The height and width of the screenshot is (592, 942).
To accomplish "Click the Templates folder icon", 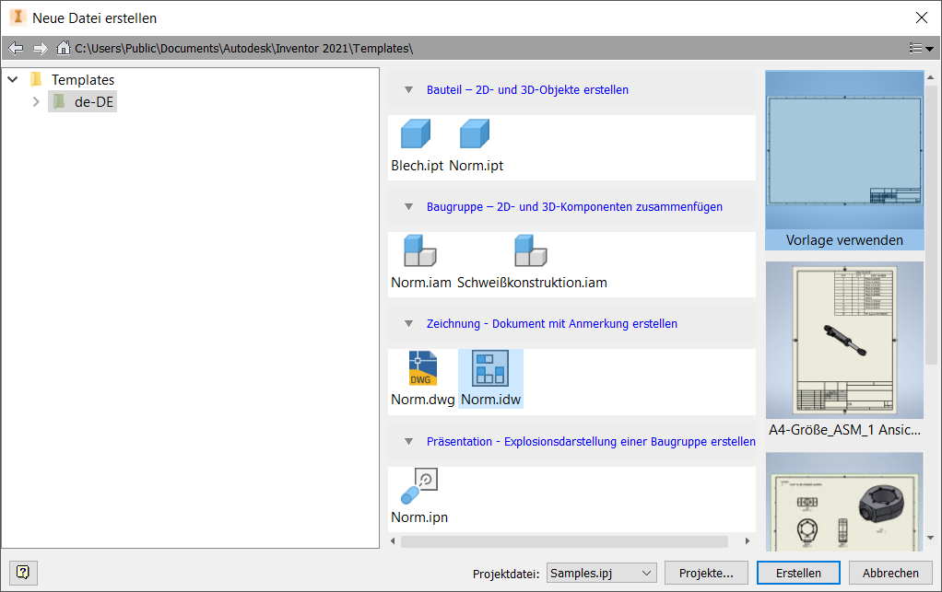I will tap(36, 79).
